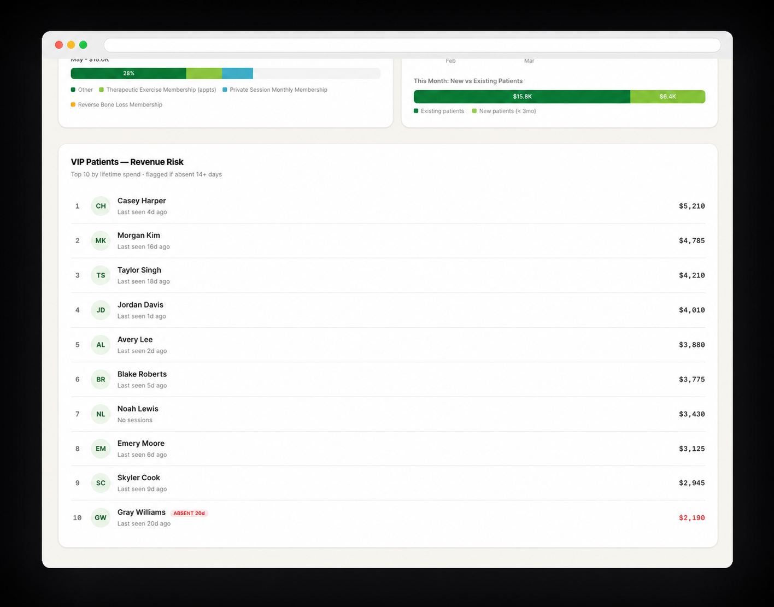The image size is (774, 607).
Task: Click the 'No sessions' text
Action: (x=135, y=420)
